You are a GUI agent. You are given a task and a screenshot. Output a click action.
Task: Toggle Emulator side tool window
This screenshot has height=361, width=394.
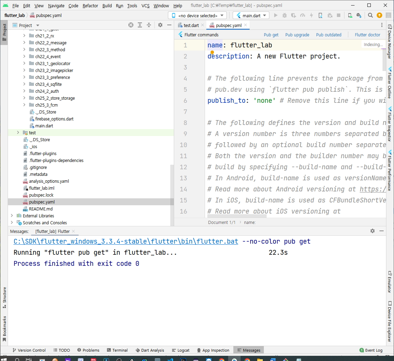point(390,282)
